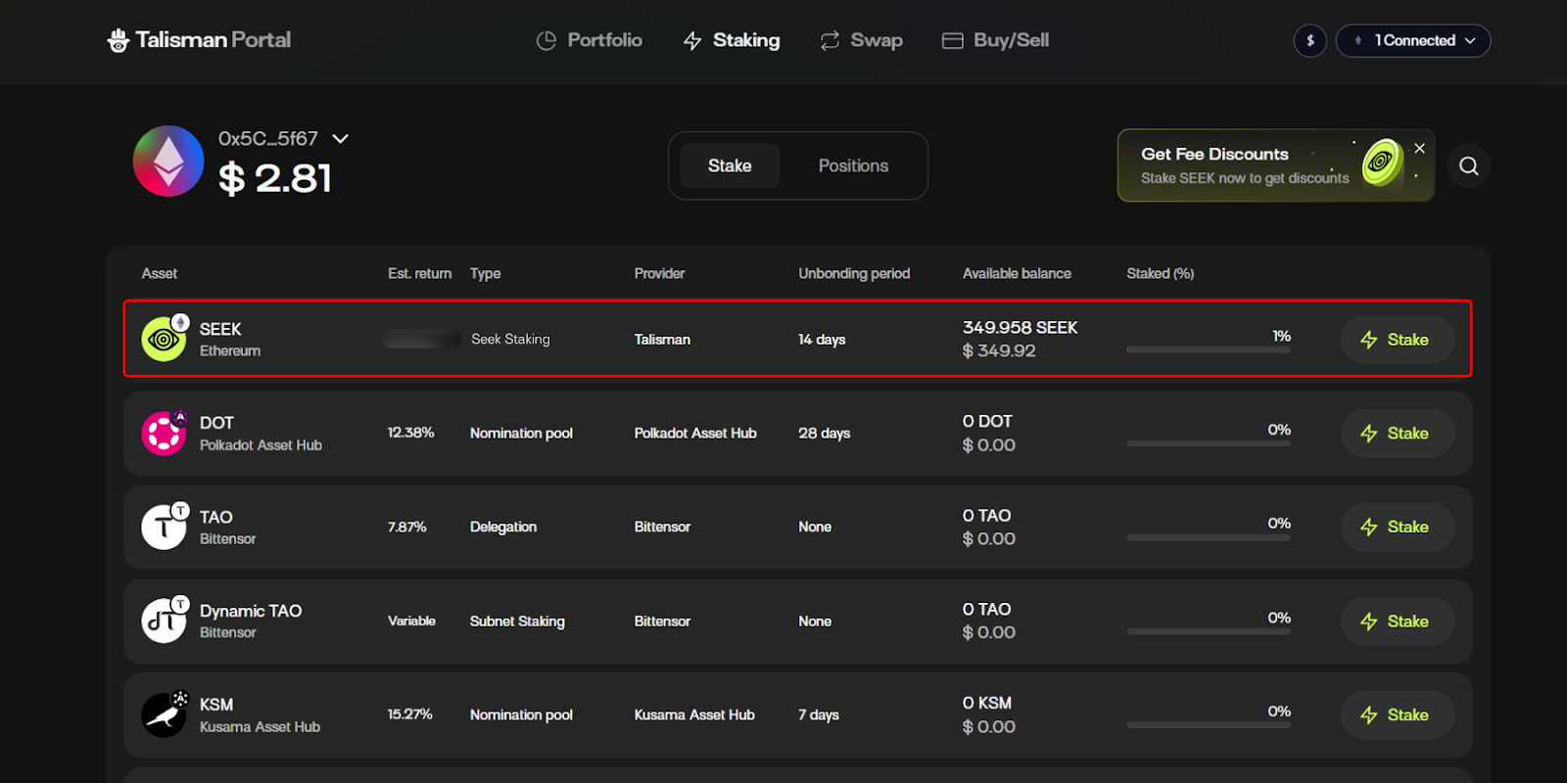The height and width of the screenshot is (783, 1567).
Task: Go to the Swap tab
Action: click(862, 40)
